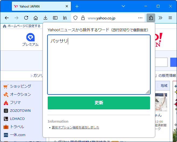The width and height of the screenshot is (177, 142).
Task: Switch to the 地域 news tab
Action: pos(164,86)
